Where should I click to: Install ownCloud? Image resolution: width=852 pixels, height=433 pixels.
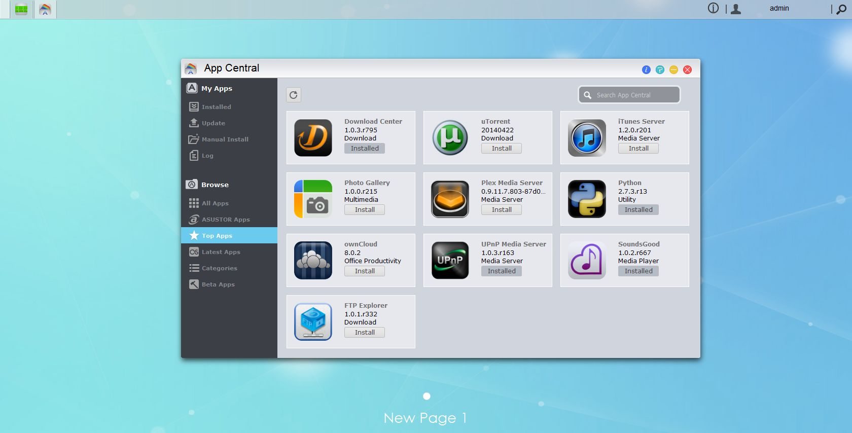pyautogui.click(x=365, y=271)
